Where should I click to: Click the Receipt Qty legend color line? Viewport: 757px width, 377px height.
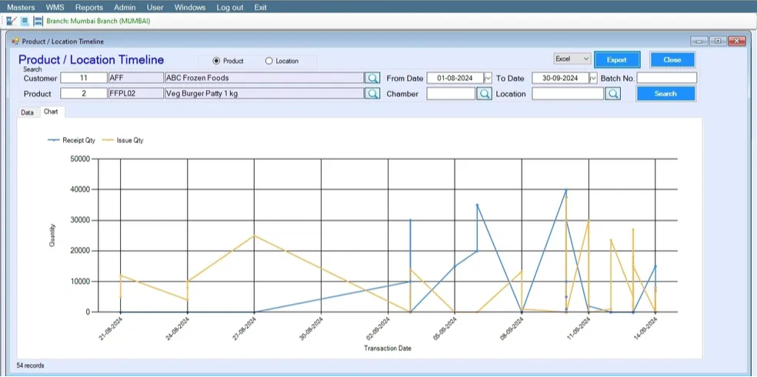point(53,140)
